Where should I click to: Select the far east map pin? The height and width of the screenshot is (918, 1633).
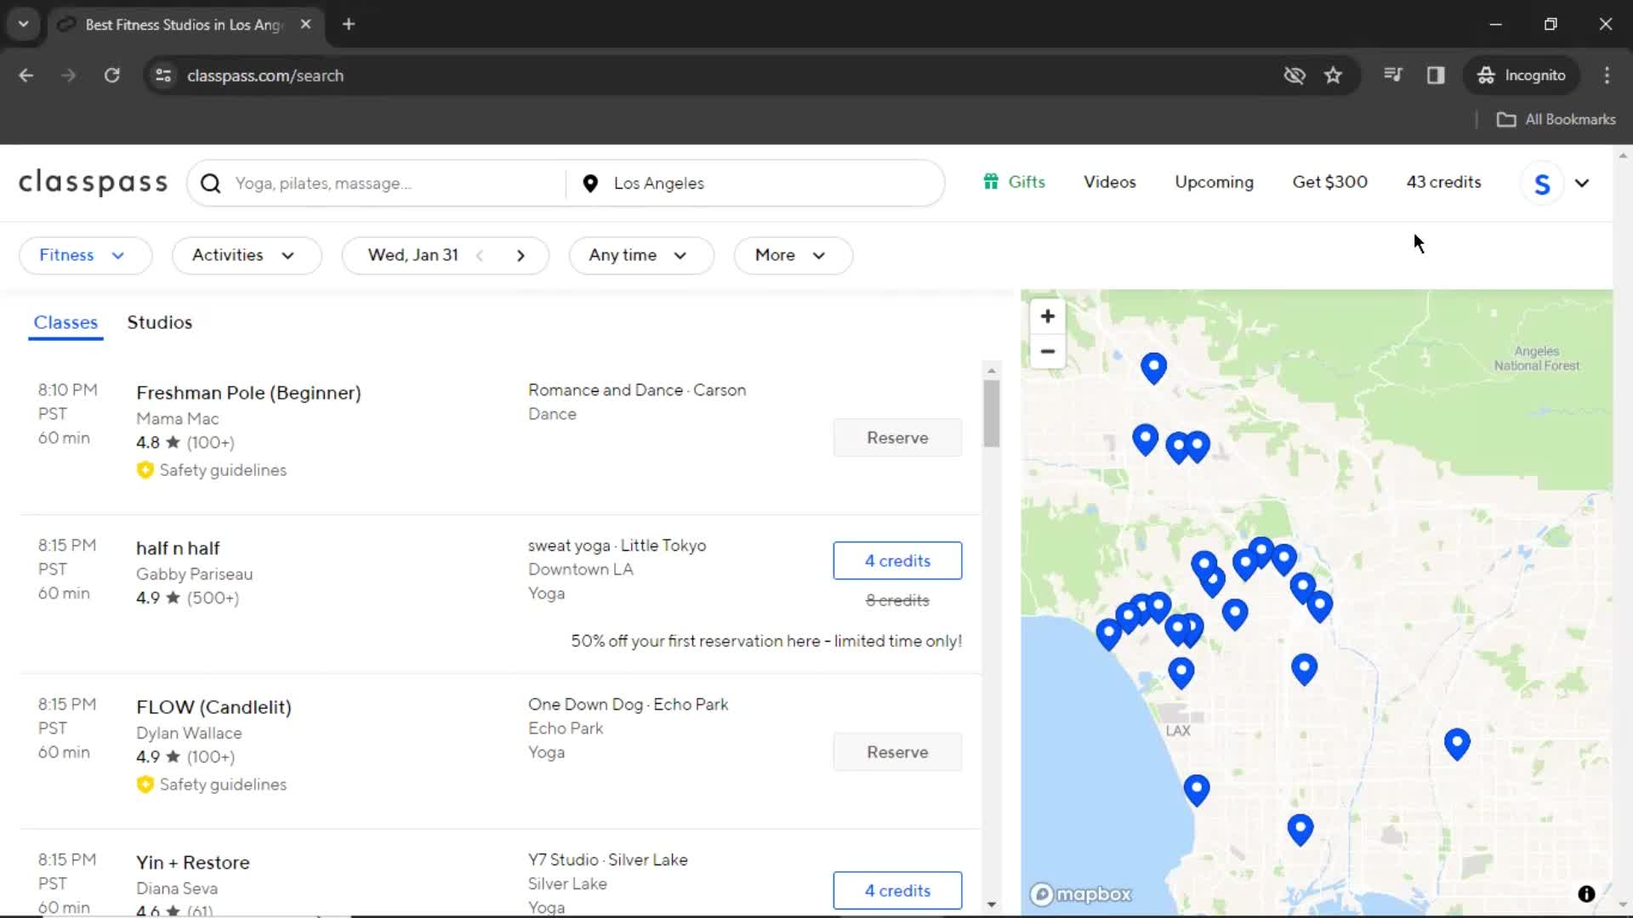pos(1457,743)
